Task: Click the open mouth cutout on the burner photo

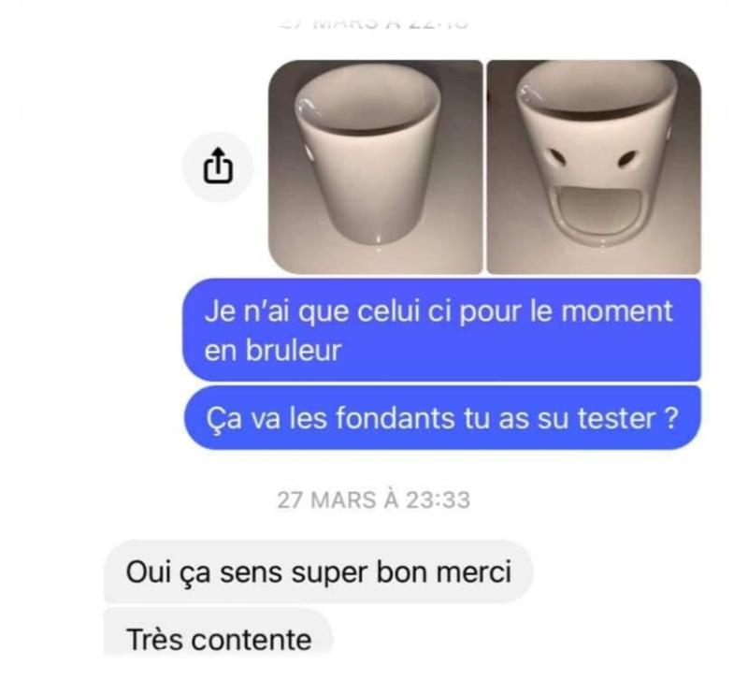Action: 593,210
